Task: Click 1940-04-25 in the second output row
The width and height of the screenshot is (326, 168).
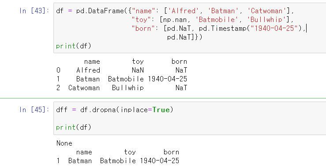Action: tap(159, 161)
